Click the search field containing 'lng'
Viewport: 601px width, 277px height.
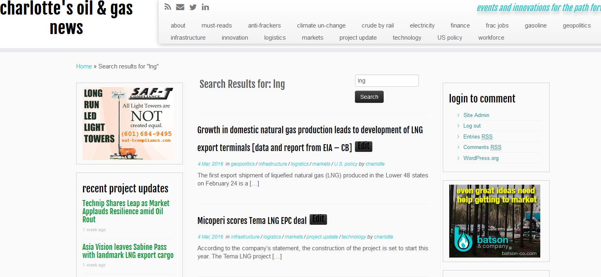pos(387,81)
